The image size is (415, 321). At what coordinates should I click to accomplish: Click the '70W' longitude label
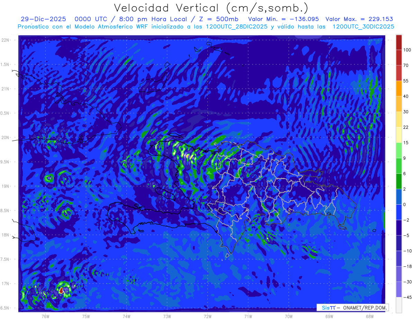[289, 316]
